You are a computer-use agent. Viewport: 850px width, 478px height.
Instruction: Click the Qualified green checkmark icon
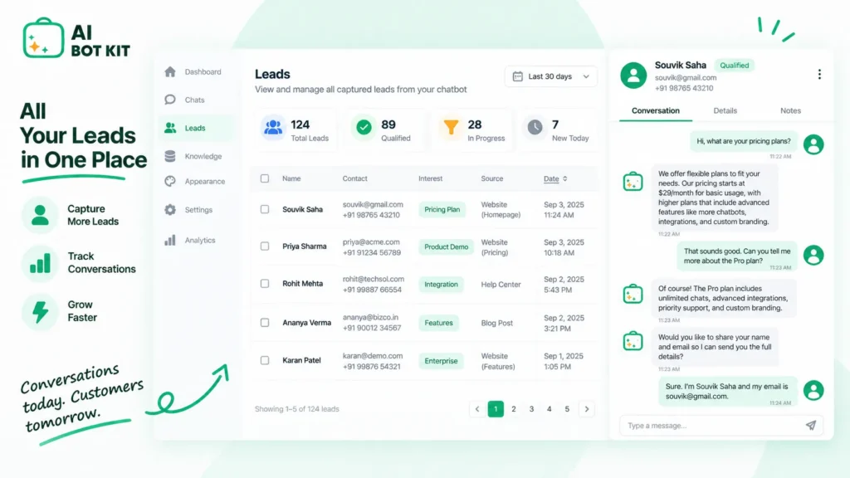364,127
